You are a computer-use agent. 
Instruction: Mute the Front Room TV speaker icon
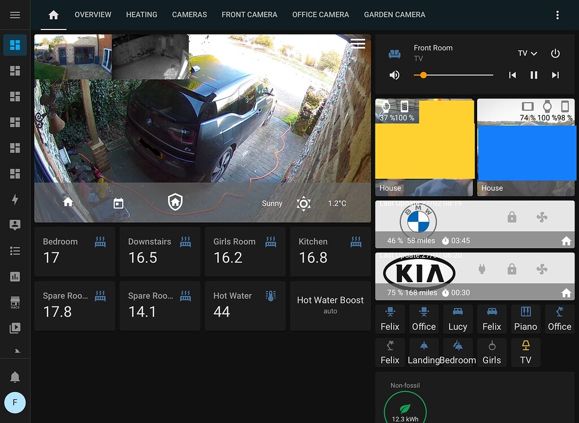tap(394, 75)
